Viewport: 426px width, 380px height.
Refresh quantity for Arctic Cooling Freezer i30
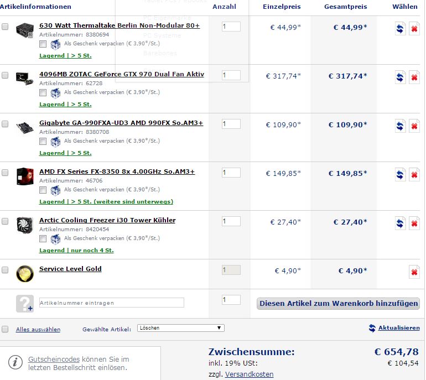pyautogui.click(x=400, y=223)
